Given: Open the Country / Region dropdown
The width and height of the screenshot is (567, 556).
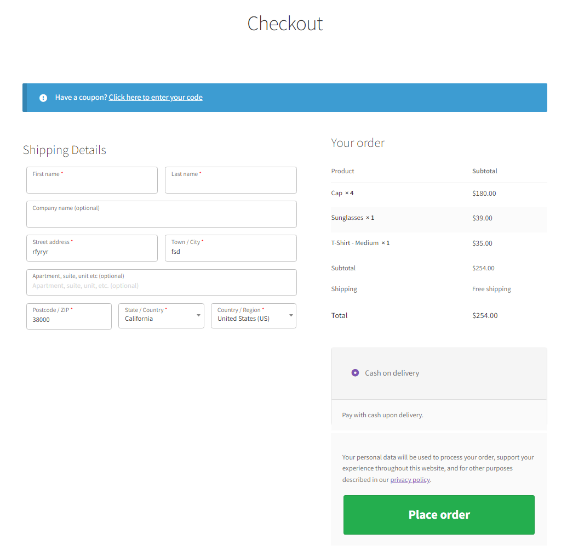Looking at the screenshot, I should click(x=254, y=316).
